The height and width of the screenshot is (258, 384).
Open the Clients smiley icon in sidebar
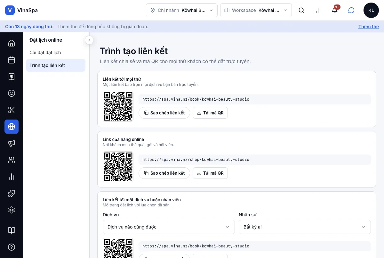[12, 93]
